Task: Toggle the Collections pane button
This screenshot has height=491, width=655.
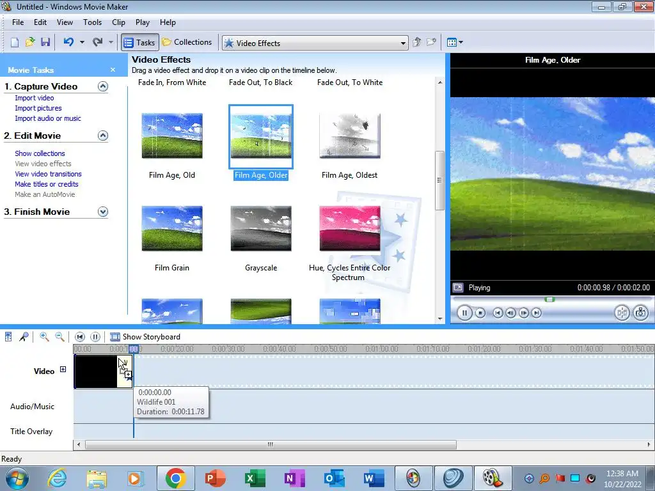Action: pyautogui.click(x=187, y=42)
